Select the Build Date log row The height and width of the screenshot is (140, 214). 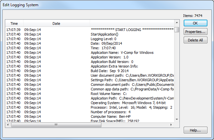(x=110, y=71)
